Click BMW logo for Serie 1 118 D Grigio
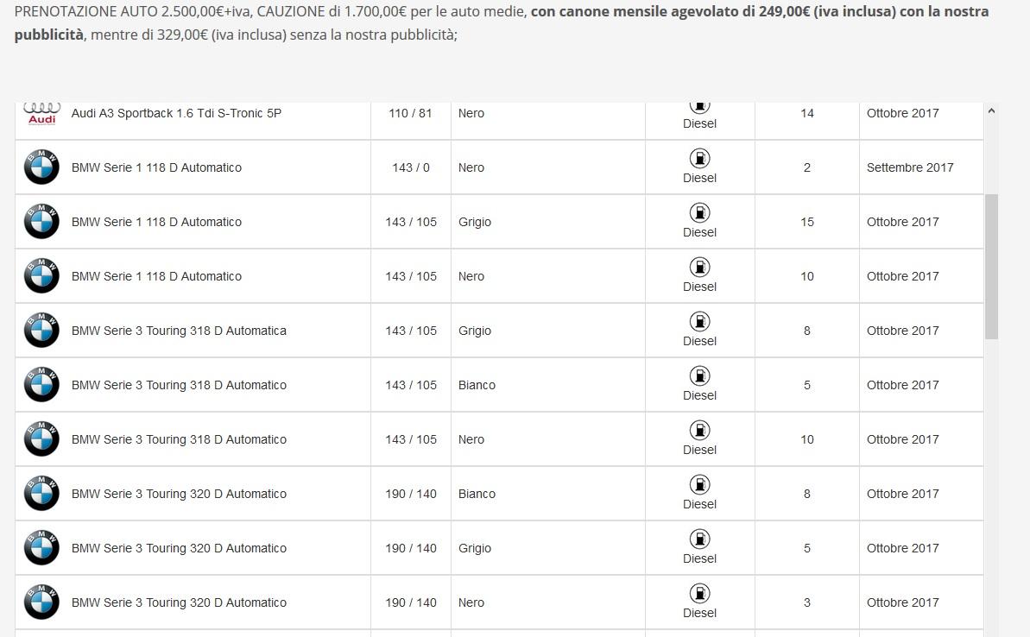Viewport: 1030px width, 637px height. pyautogui.click(x=41, y=222)
